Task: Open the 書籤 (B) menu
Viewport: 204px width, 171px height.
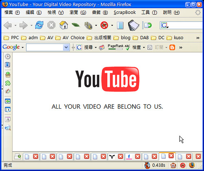Action: 100,13
